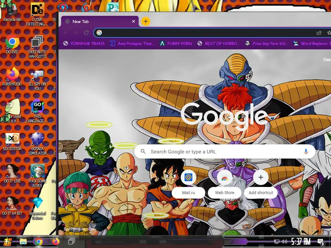Image resolution: width=331 pixels, height=248 pixels.
Task: Close the New Tab tab
Action: pyautogui.click(x=133, y=21)
